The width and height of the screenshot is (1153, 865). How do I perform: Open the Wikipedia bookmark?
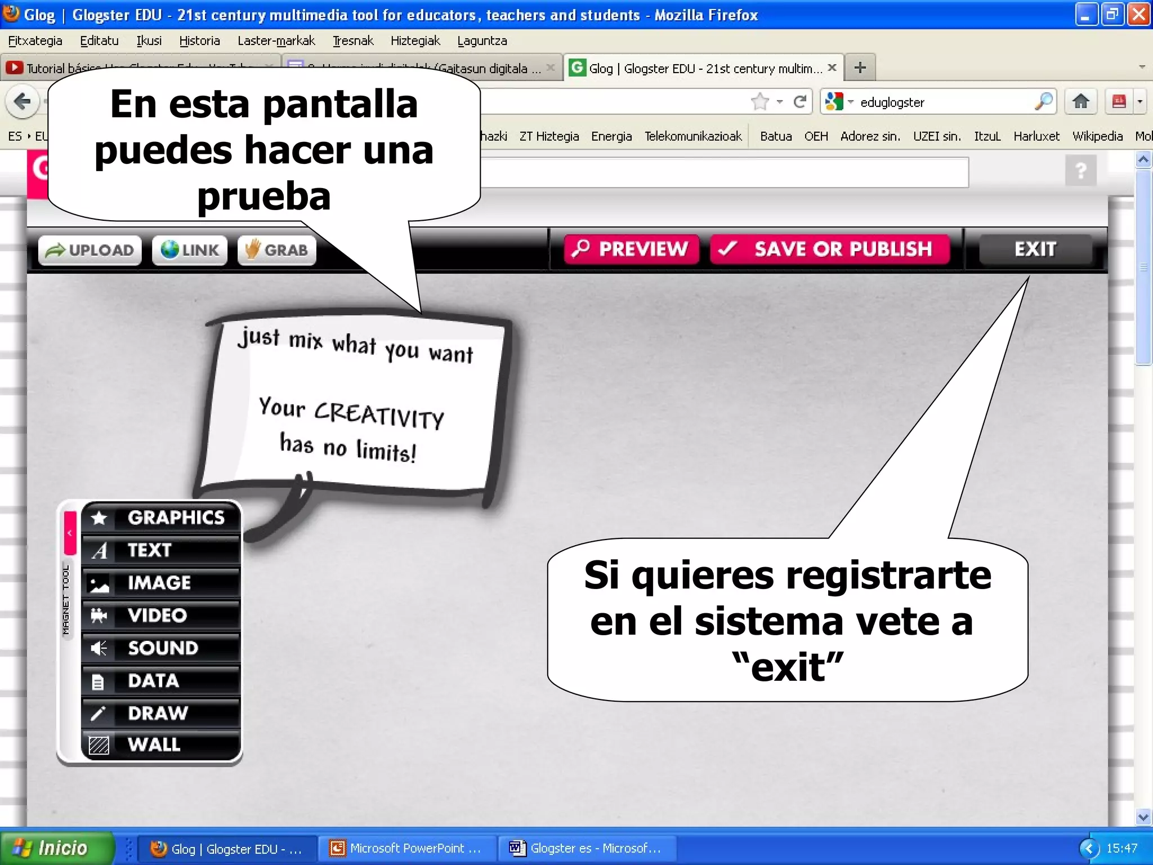click(1097, 136)
